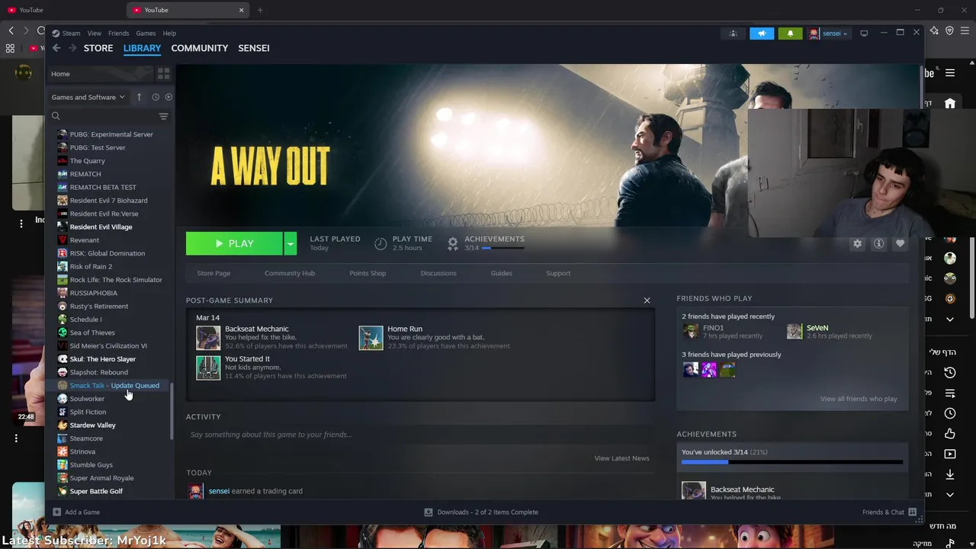Open game settings gear for A Way Out
This screenshot has height=549, width=976.
857,243
